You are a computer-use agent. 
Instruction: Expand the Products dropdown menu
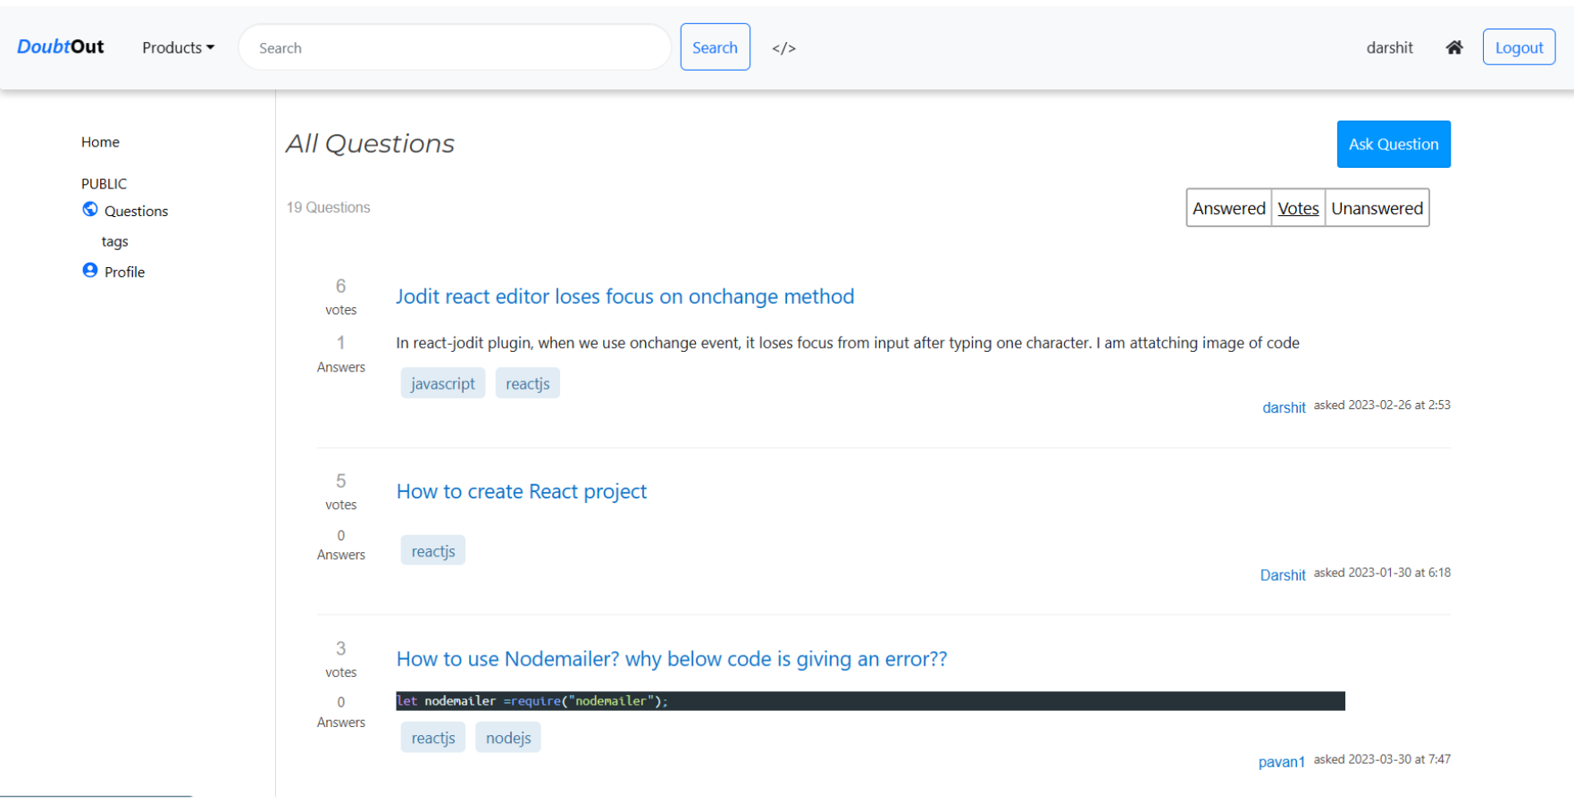click(x=178, y=47)
